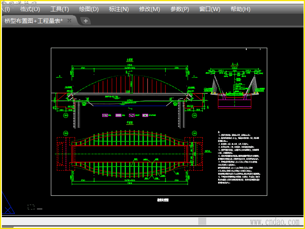Open the 工具(T) menu
Viewport: 305px width, 229px height.
pyautogui.click(x=59, y=9)
